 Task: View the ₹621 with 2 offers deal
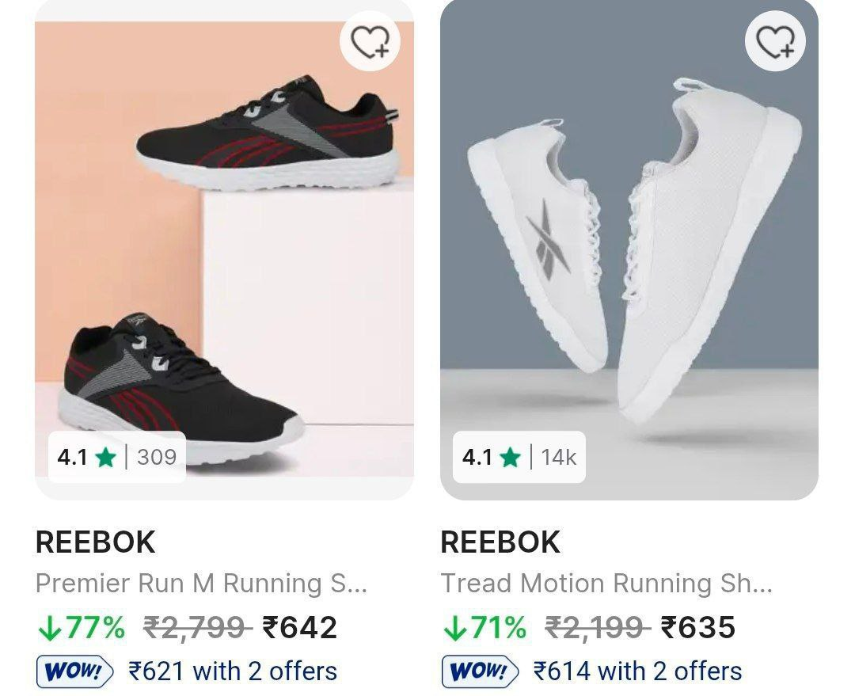point(233,671)
